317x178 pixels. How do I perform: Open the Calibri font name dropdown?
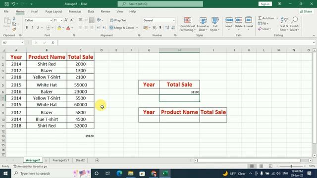(x=51, y=20)
